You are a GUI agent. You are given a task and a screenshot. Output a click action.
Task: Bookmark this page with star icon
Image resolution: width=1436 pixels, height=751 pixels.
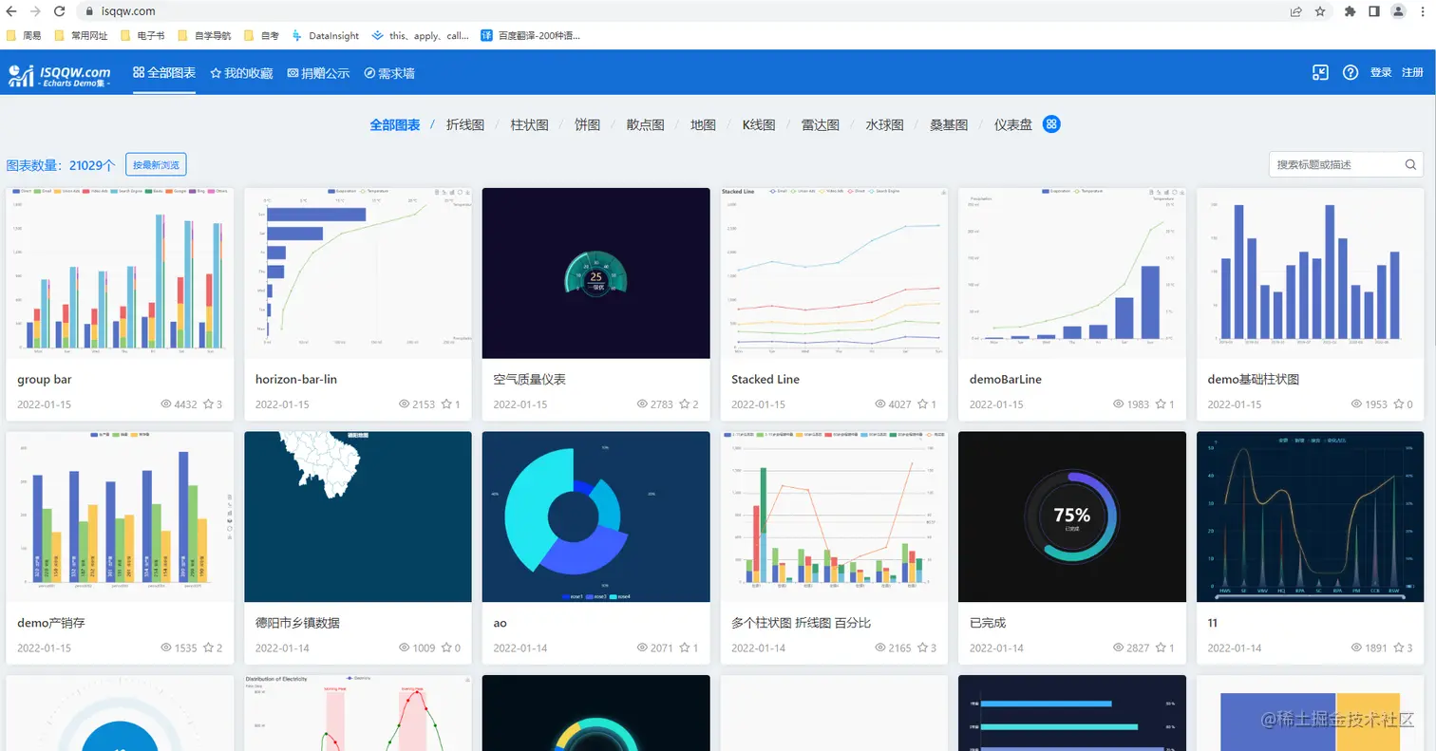[1320, 11]
